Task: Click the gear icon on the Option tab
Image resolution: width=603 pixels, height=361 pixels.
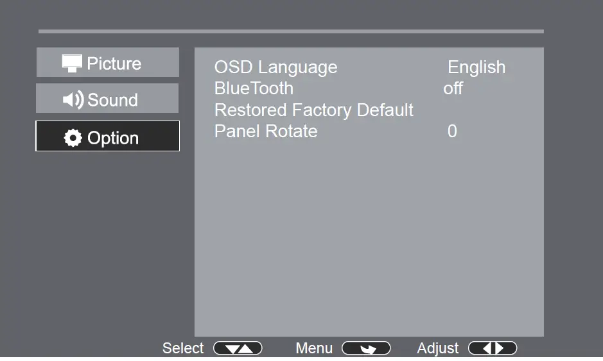Action: point(73,138)
